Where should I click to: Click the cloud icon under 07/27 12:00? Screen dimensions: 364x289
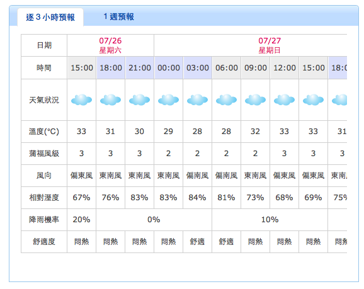[285, 100]
